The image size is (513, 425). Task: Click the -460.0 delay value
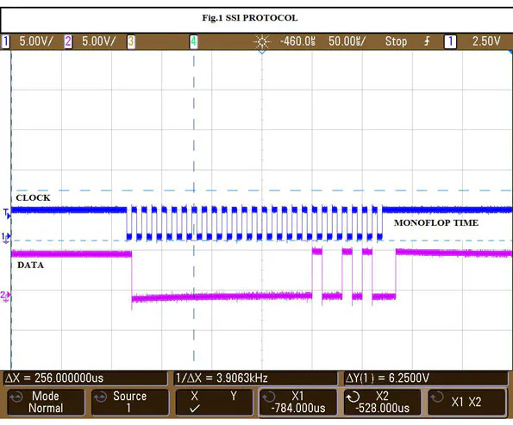297,41
